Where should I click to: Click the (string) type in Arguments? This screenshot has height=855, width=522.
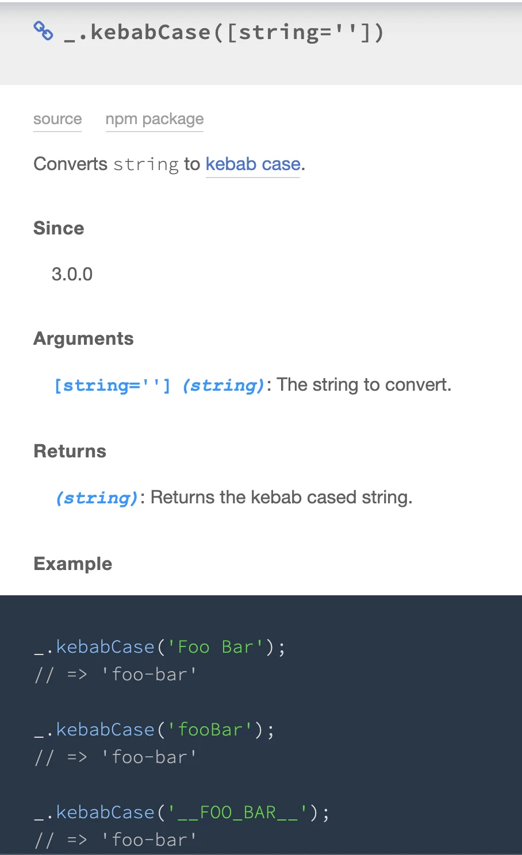(x=224, y=385)
